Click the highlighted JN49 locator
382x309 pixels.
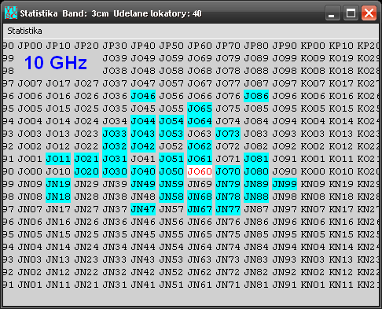point(143,184)
